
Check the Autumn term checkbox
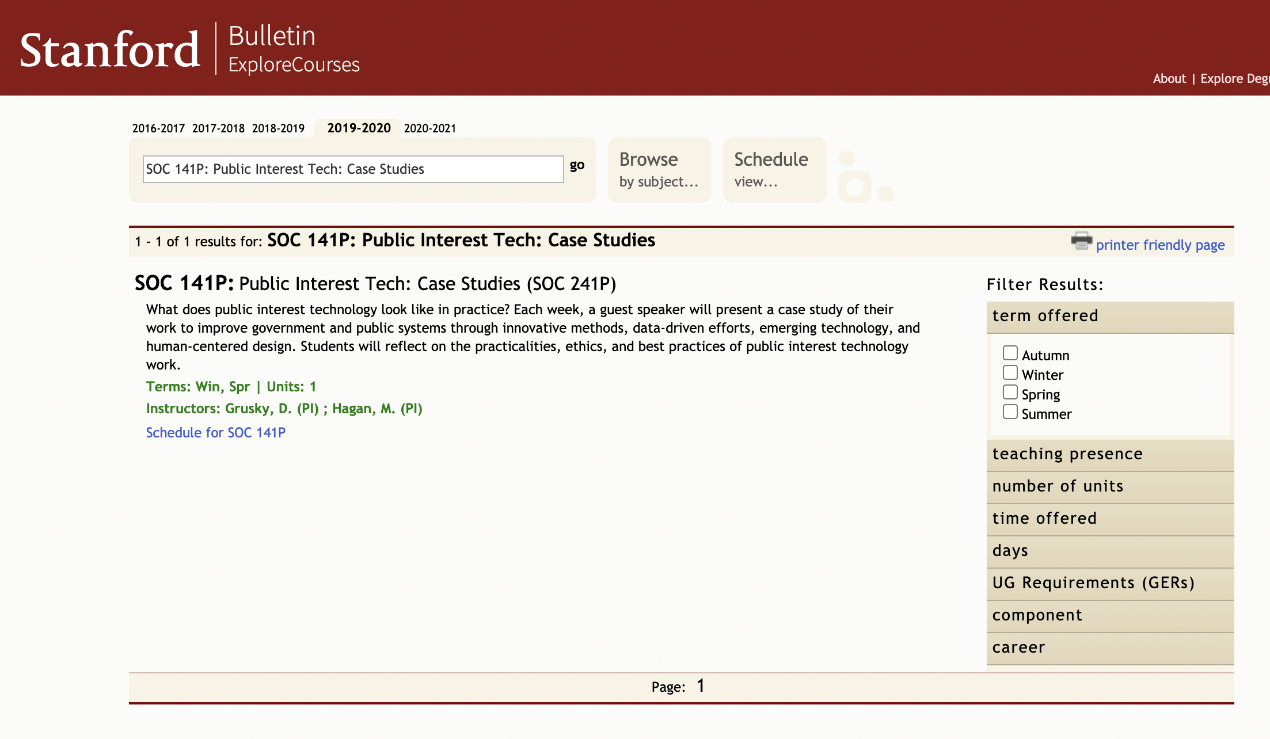[x=1010, y=353]
